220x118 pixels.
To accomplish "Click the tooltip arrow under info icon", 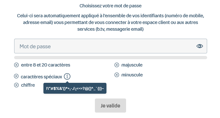I will coord(67,82).
